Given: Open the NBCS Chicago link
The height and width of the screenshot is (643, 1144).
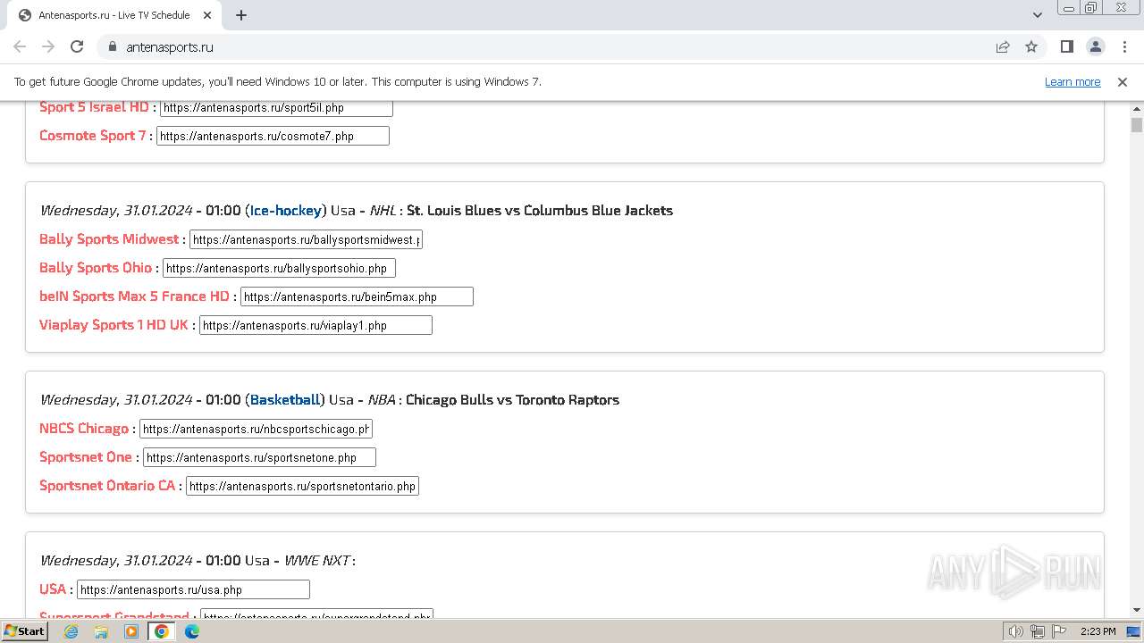Looking at the screenshot, I should click(84, 429).
